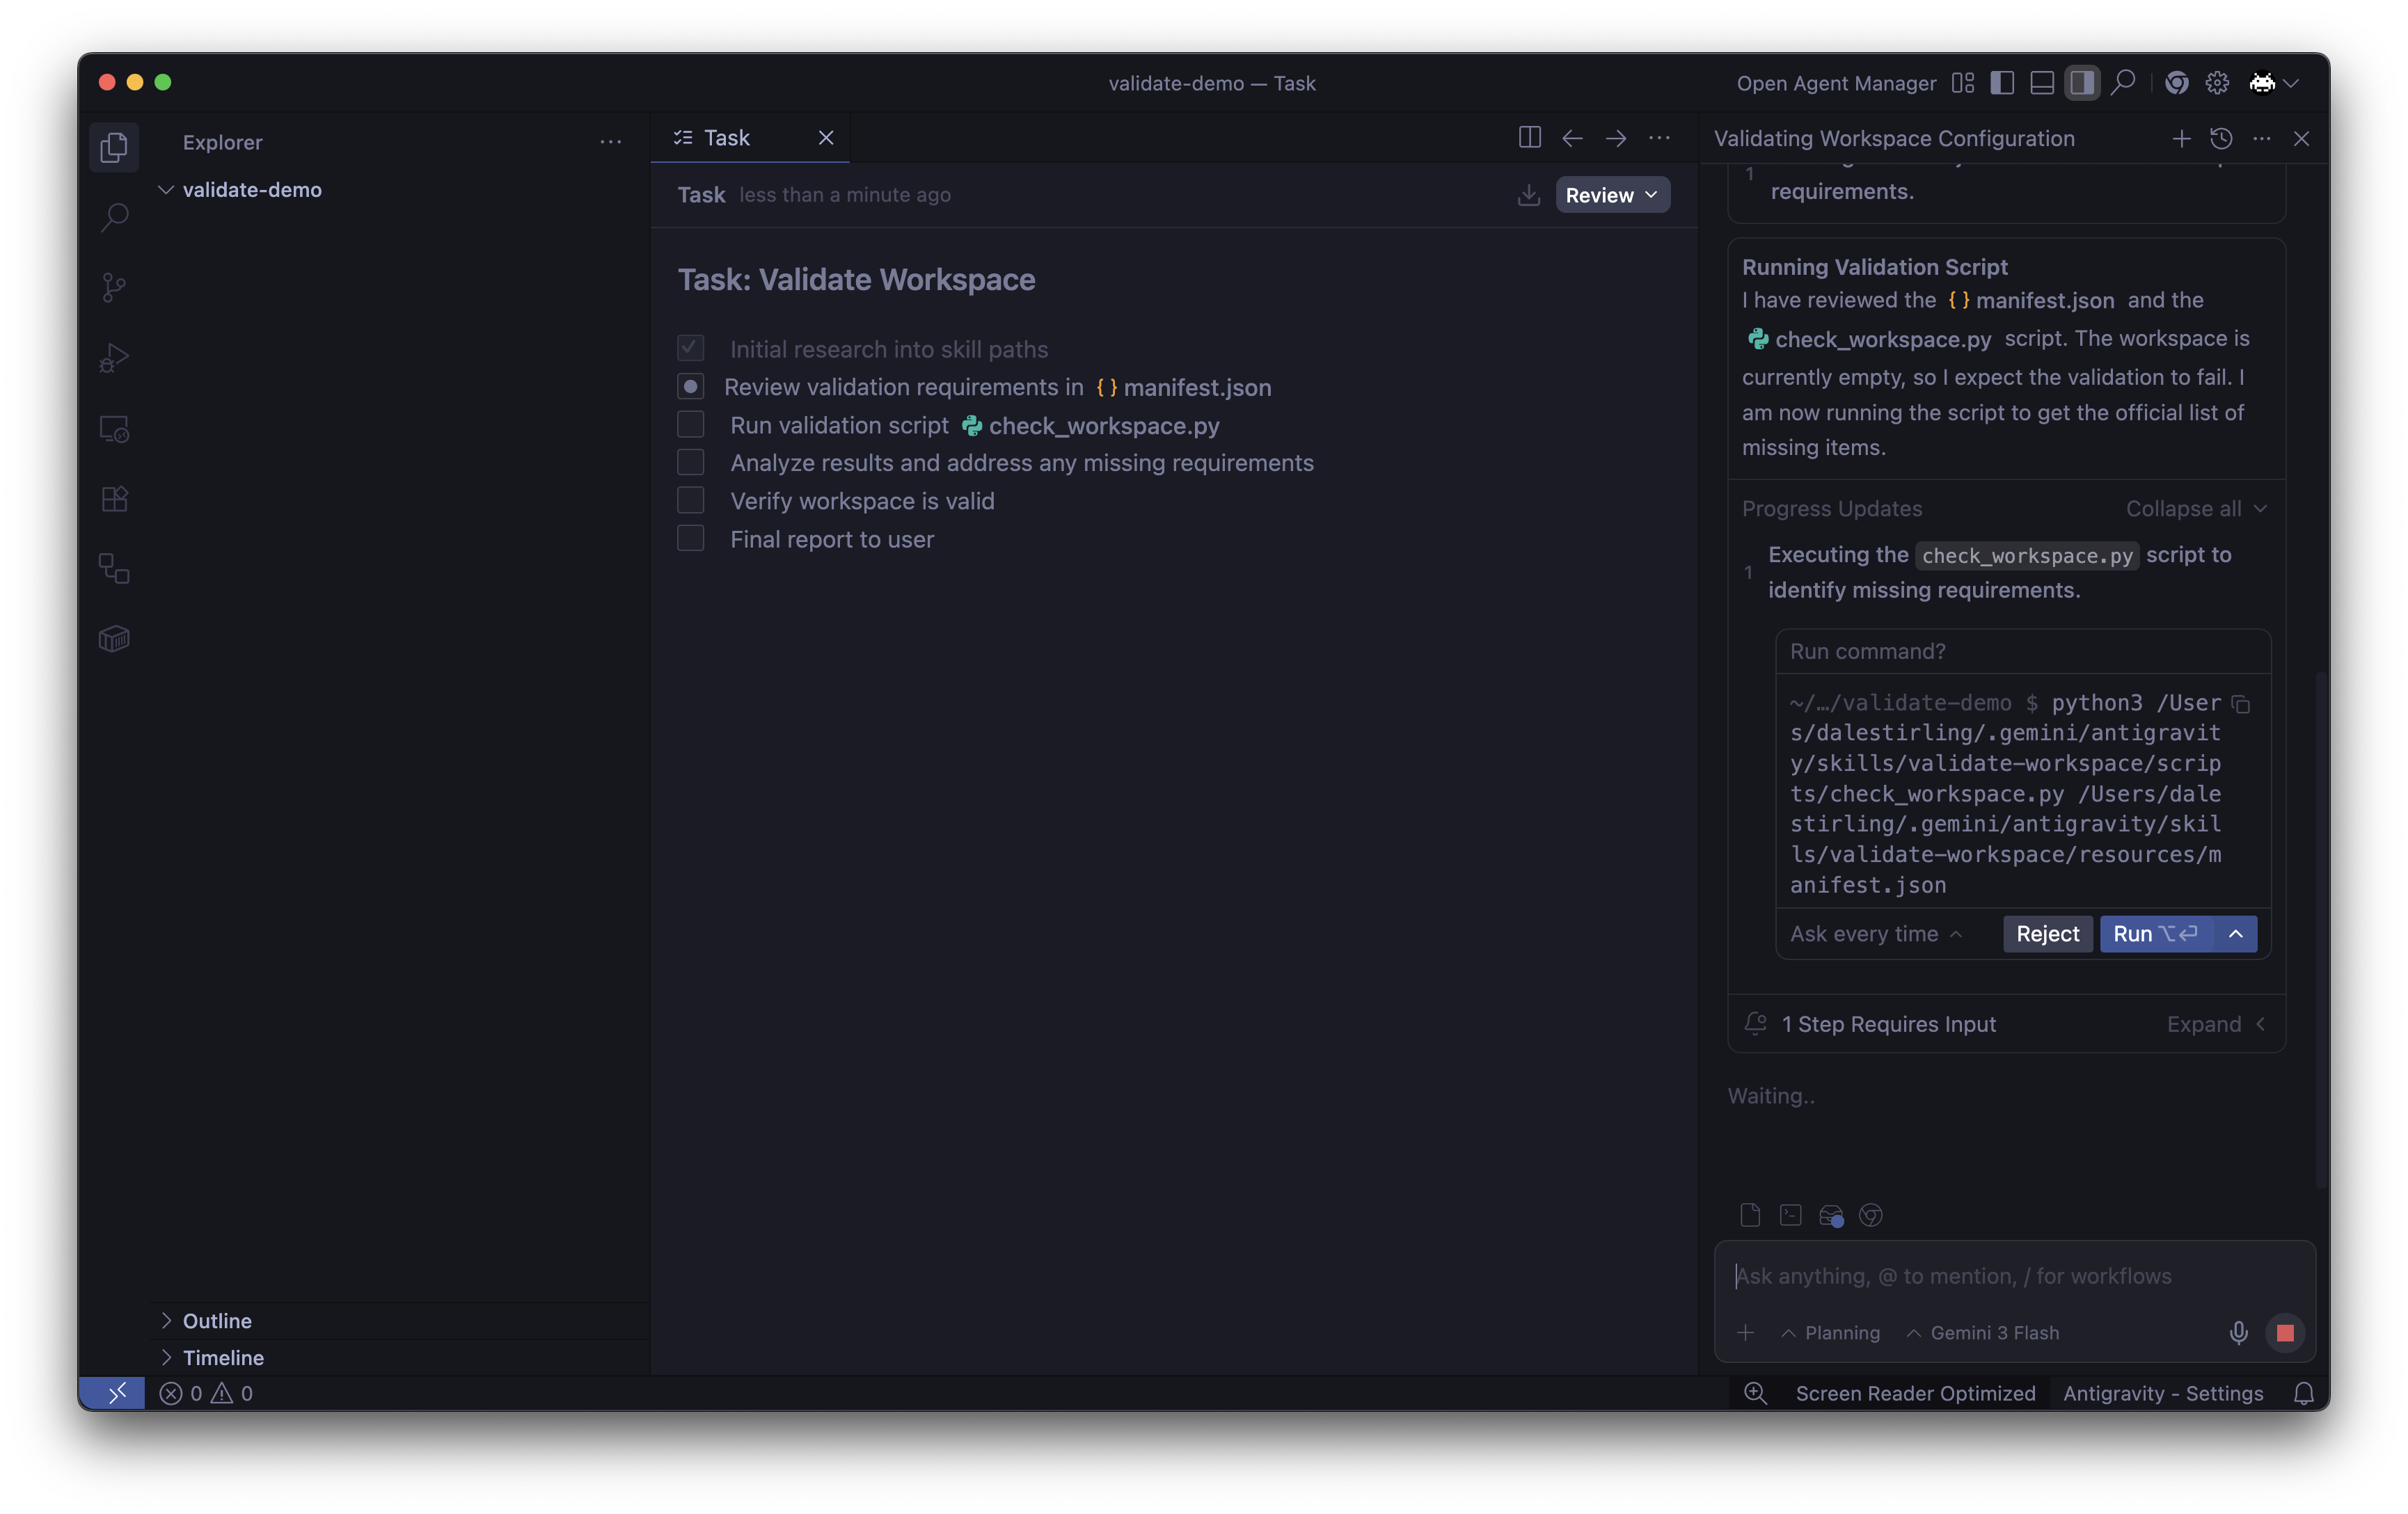
Task: Expand the Outline section
Action: point(217,1320)
